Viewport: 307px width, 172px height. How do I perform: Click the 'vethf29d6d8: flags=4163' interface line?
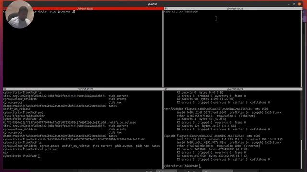216,109
